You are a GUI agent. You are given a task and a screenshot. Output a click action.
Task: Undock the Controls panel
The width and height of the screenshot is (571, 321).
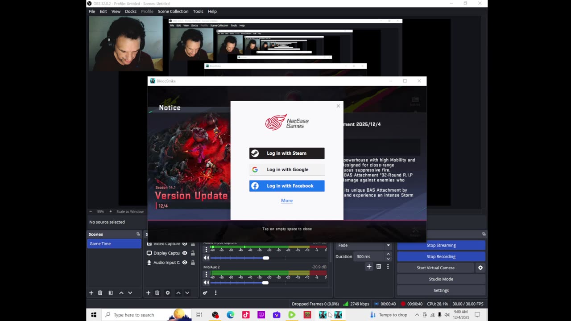(x=484, y=234)
